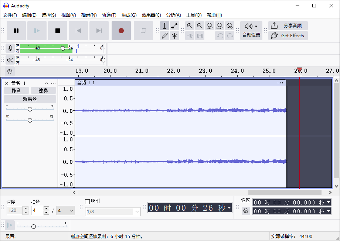340x241 pixels.
Task: Activate the Multi-tool
Action: 174,36
